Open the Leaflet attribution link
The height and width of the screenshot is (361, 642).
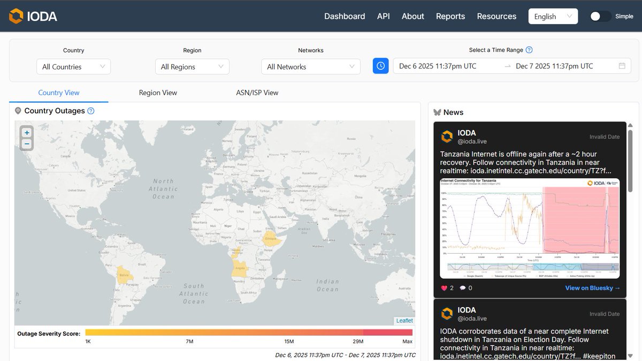pyautogui.click(x=404, y=320)
